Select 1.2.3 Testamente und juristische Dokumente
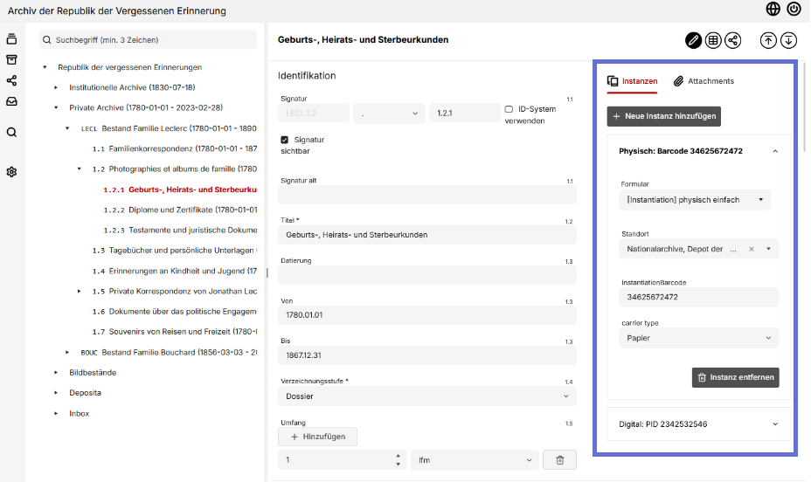This screenshot has height=482, width=811. click(x=180, y=230)
